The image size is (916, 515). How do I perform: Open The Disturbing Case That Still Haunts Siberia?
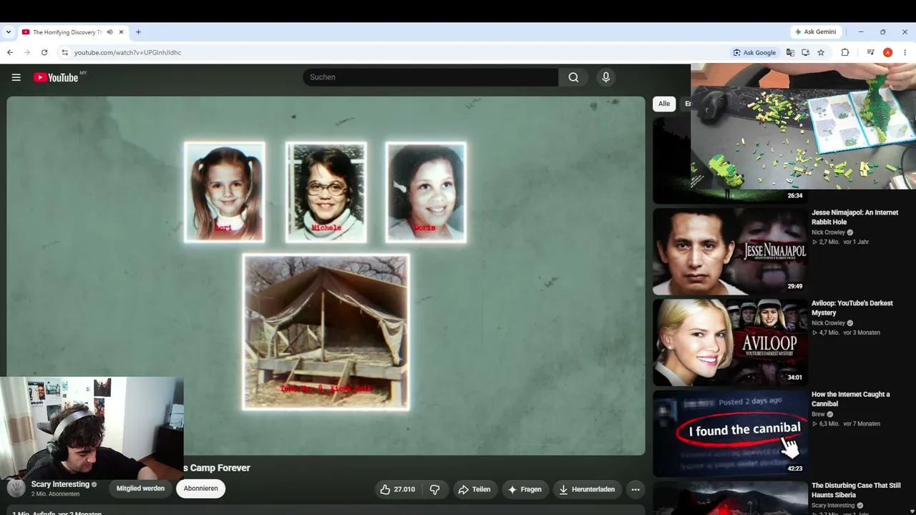coord(856,490)
